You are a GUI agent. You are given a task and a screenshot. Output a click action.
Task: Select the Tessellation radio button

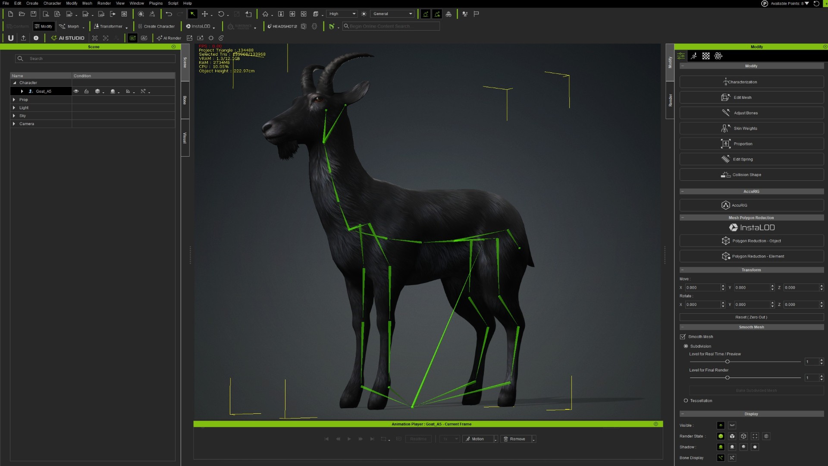pyautogui.click(x=686, y=400)
